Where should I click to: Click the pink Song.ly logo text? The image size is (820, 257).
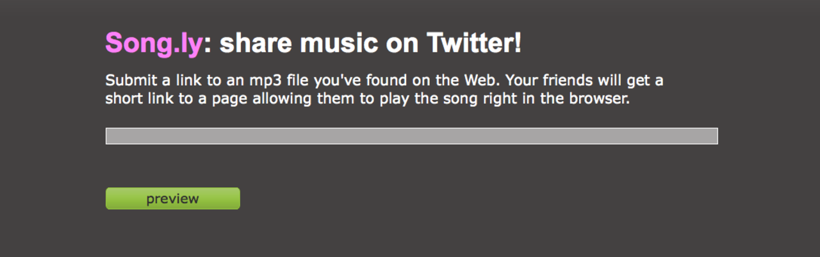point(154,44)
